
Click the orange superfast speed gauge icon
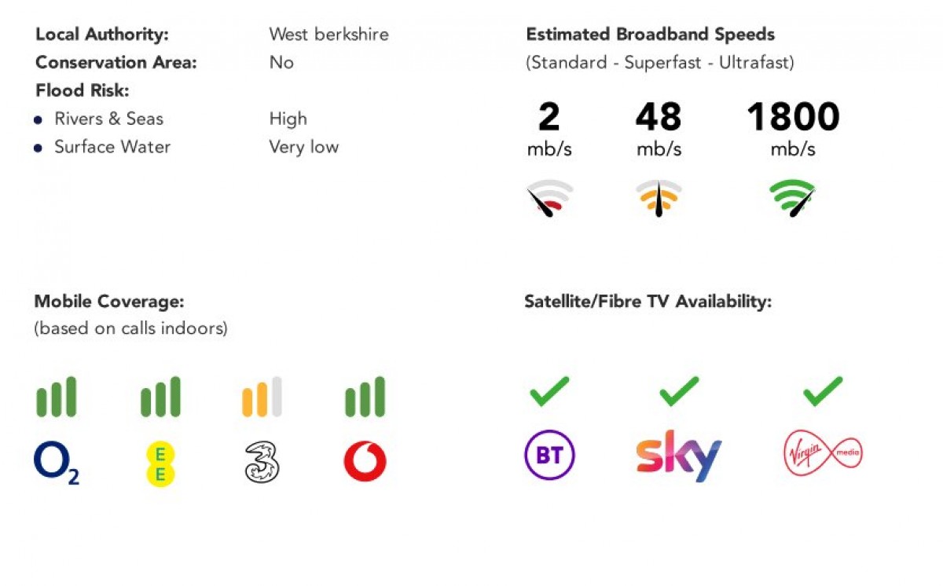tap(659, 198)
